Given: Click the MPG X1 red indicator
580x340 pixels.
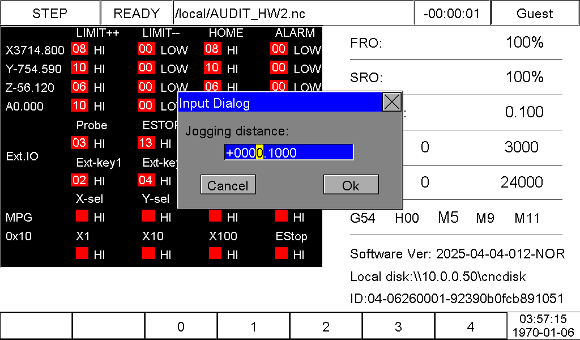Looking at the screenshot, I should tap(82, 253).
